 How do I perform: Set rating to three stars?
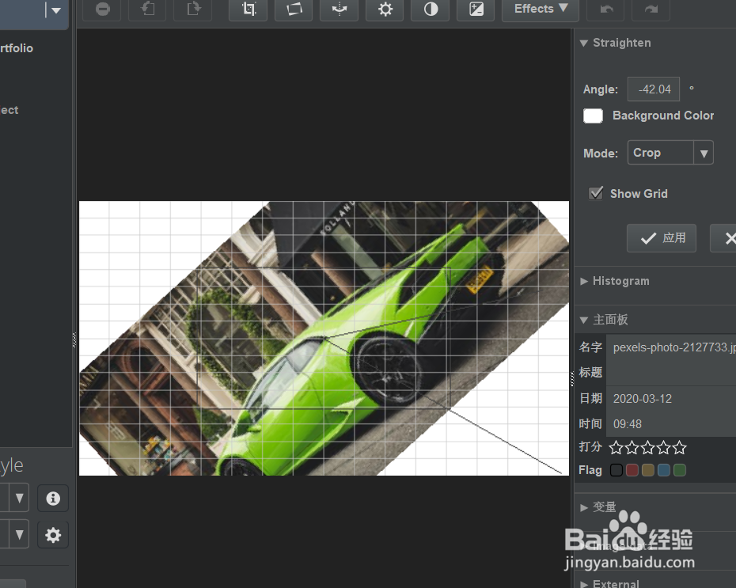click(647, 448)
